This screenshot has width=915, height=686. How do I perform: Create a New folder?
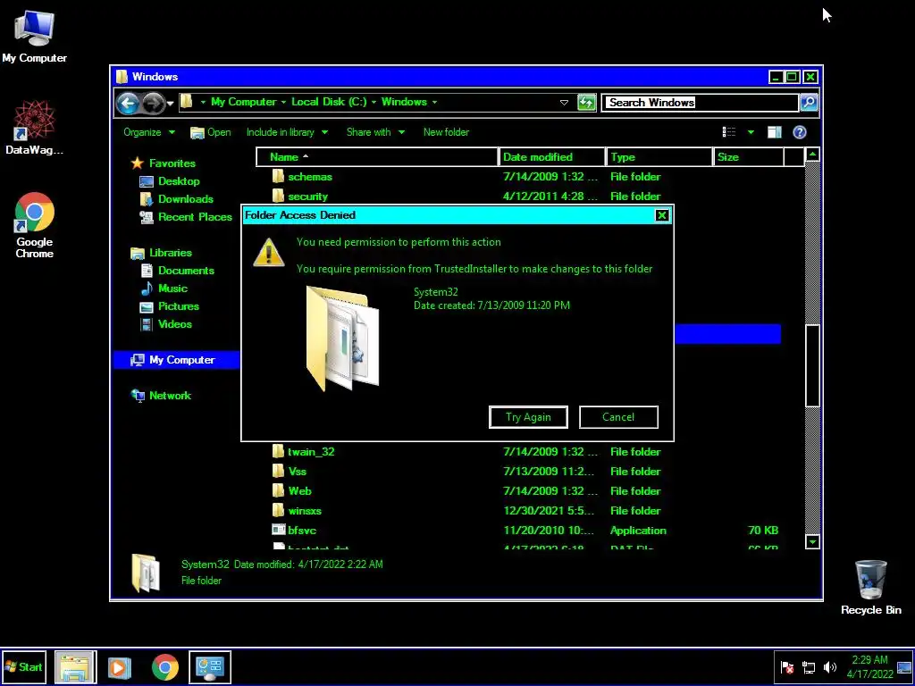tap(446, 132)
